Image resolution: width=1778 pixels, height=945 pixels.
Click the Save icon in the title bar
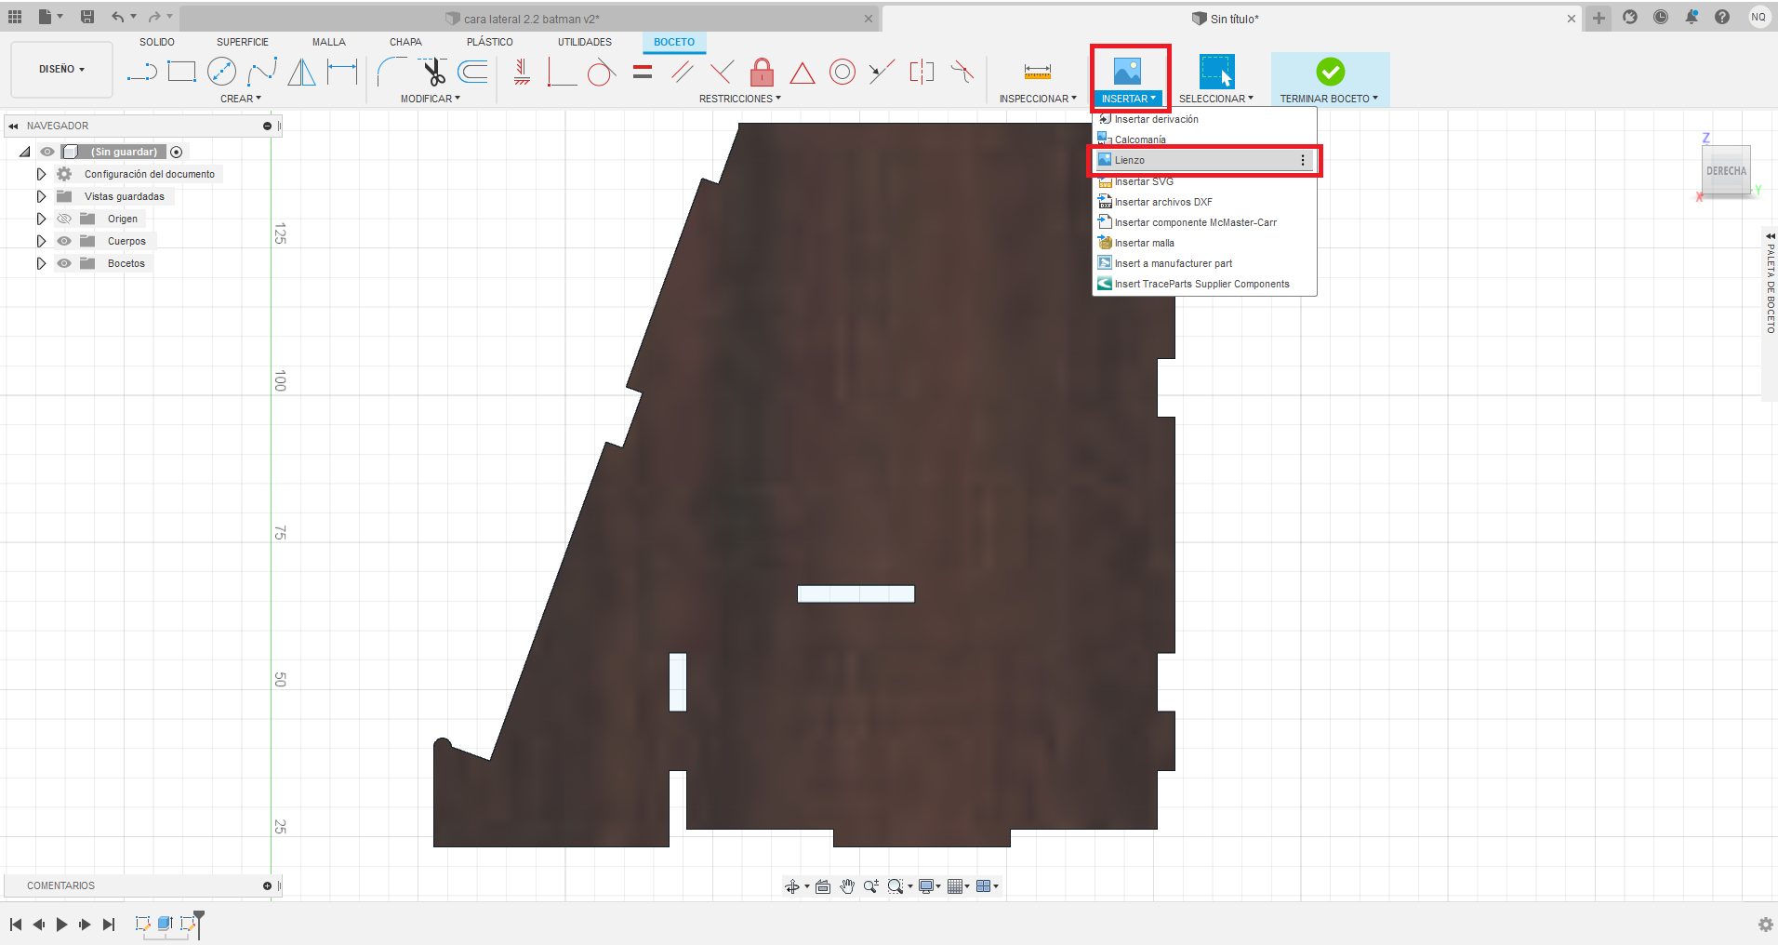coord(87,17)
